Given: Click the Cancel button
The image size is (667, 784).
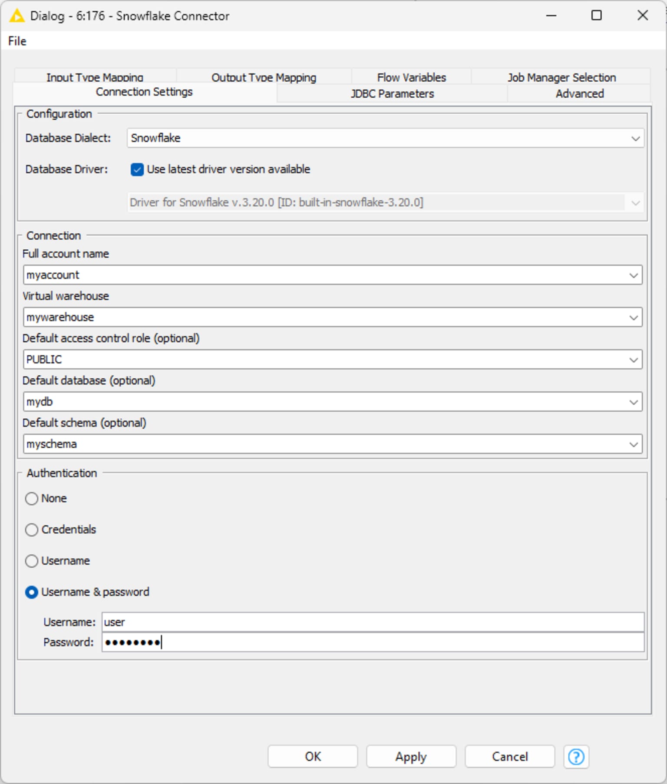Looking at the screenshot, I should 510,757.
